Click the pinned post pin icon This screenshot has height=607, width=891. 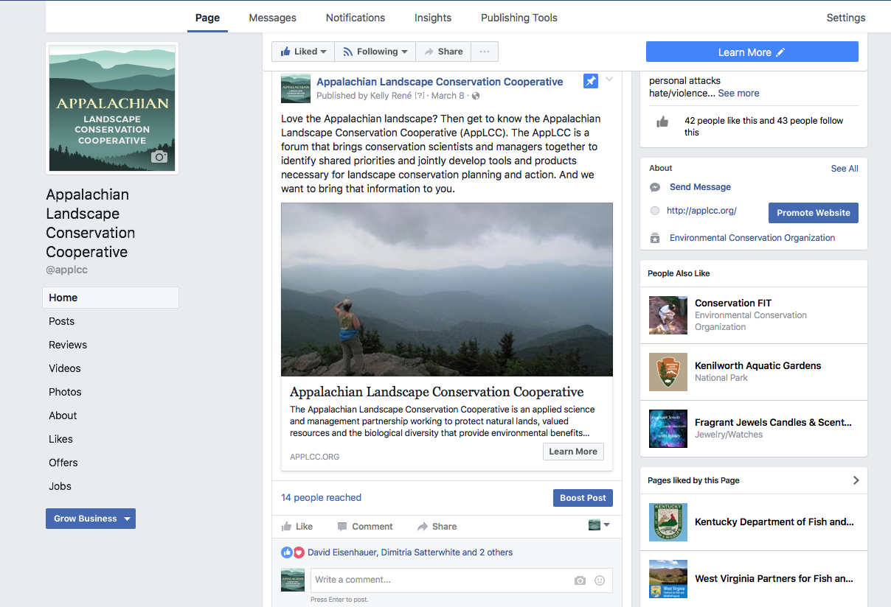[591, 81]
